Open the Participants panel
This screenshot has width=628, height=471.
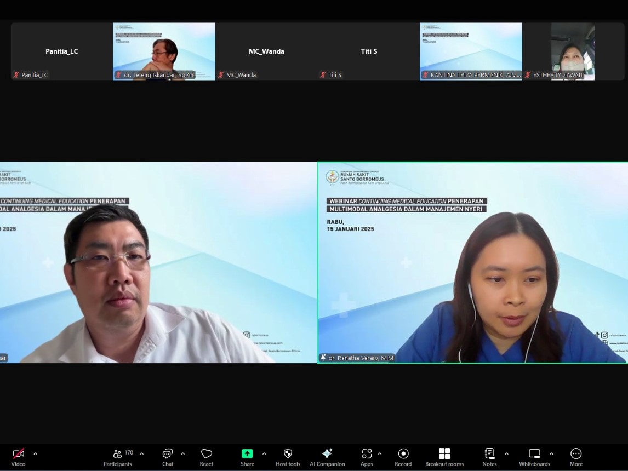click(118, 457)
